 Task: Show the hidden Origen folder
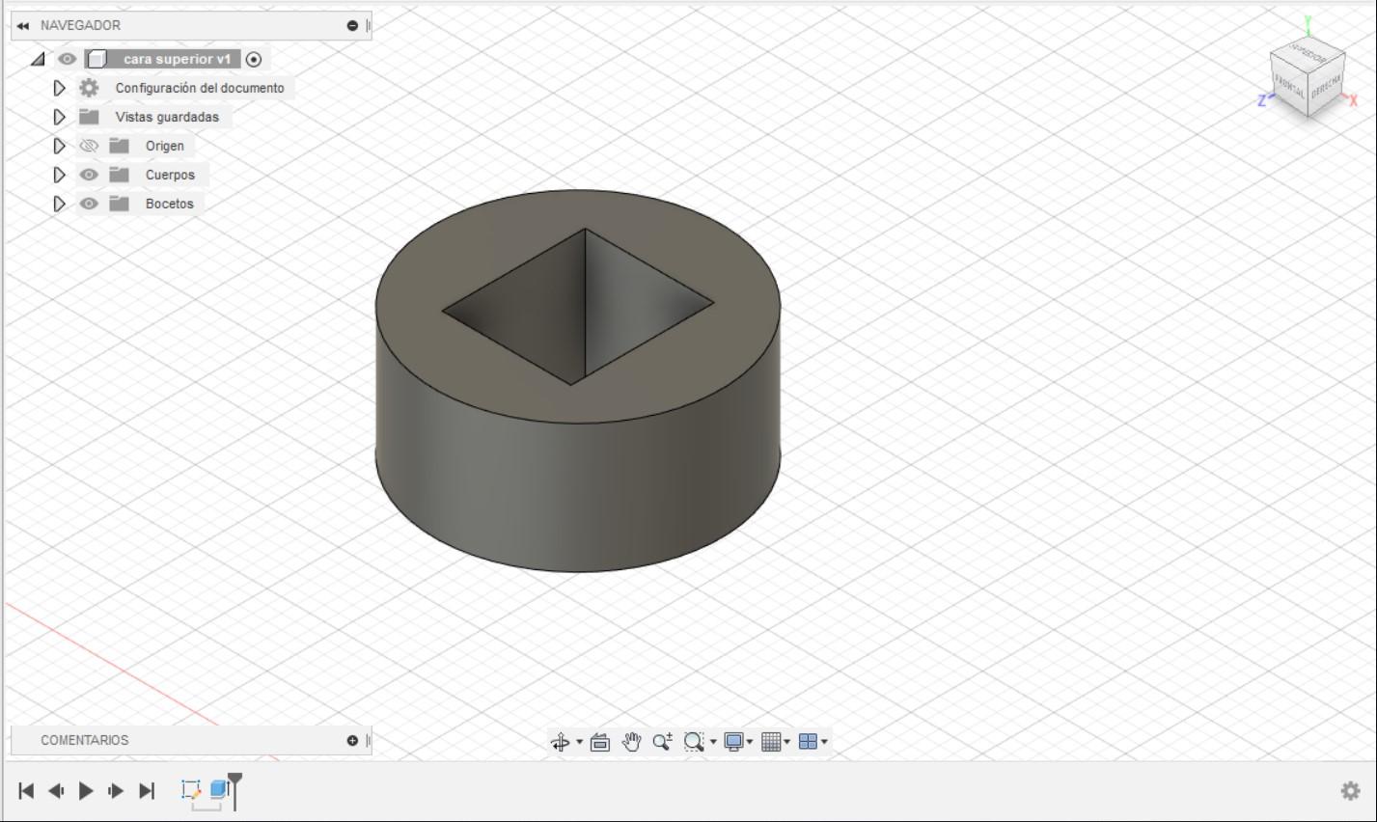click(89, 147)
